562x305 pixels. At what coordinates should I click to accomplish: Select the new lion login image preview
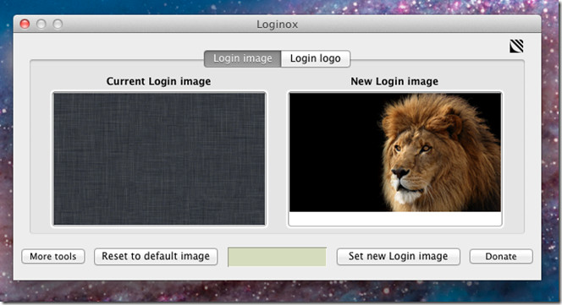(x=395, y=159)
